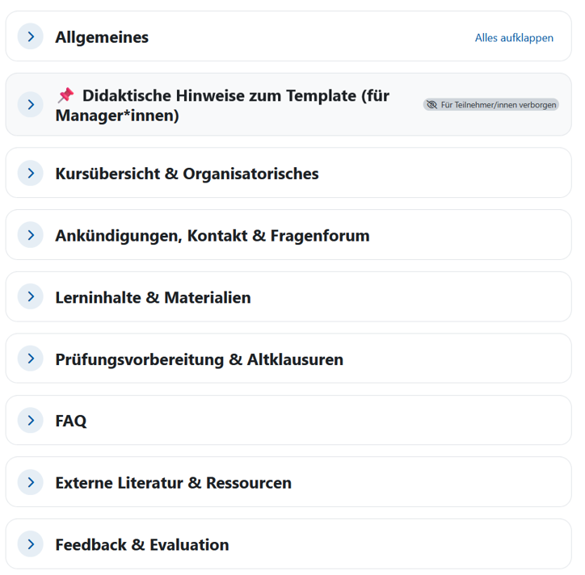The height and width of the screenshot is (575, 585).
Task: Click the 'Alles aufklappen' link
Action: 514,38
